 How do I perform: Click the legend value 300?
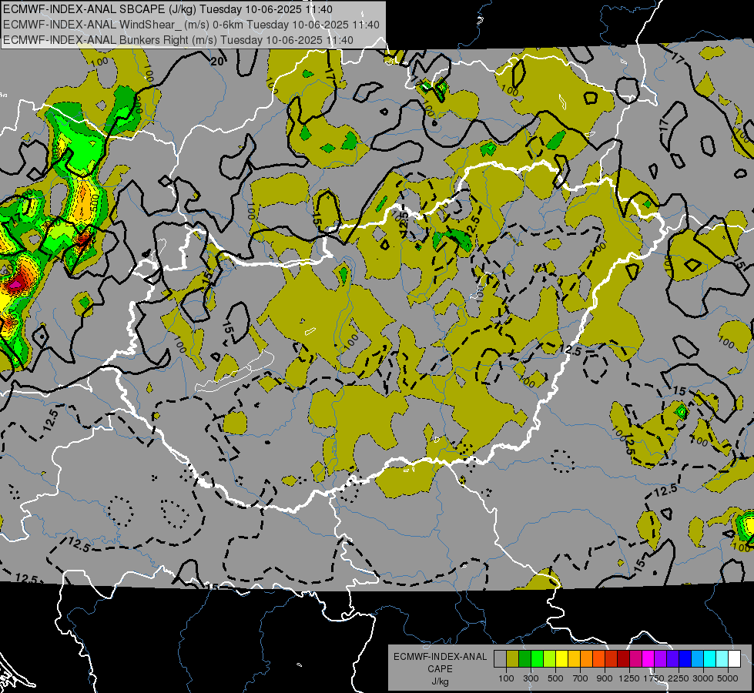pyautogui.click(x=531, y=678)
